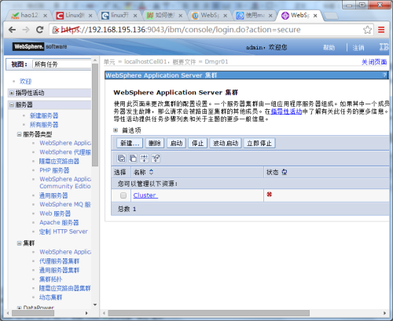Sort by 名称 column arrows

click(x=151, y=172)
